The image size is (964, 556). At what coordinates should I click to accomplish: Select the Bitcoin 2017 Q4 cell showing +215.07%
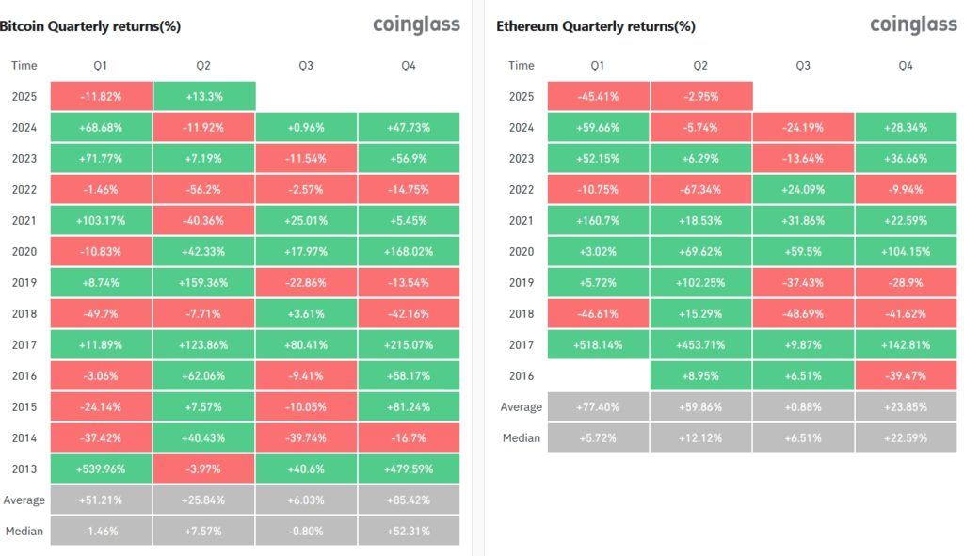point(409,344)
